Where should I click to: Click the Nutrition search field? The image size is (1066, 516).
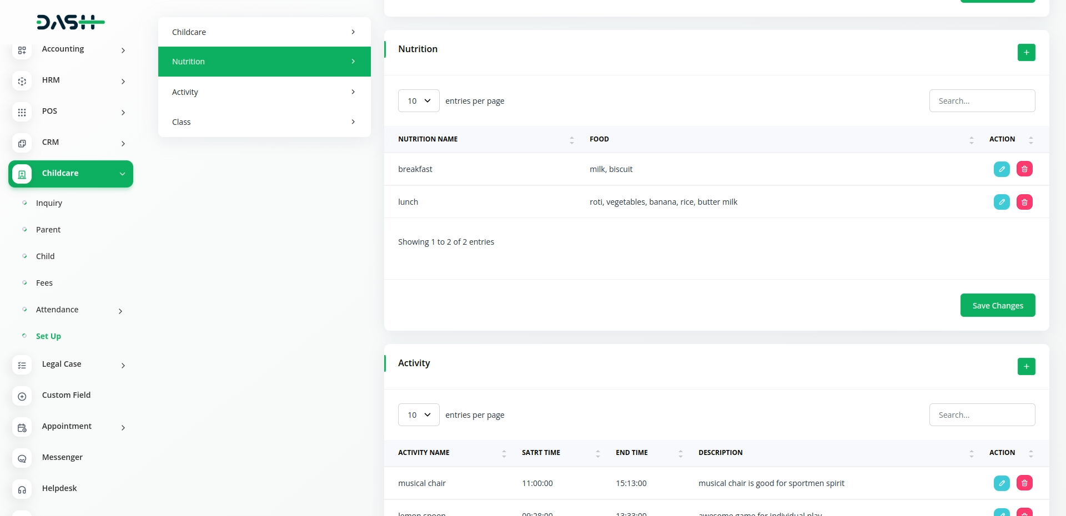(982, 101)
